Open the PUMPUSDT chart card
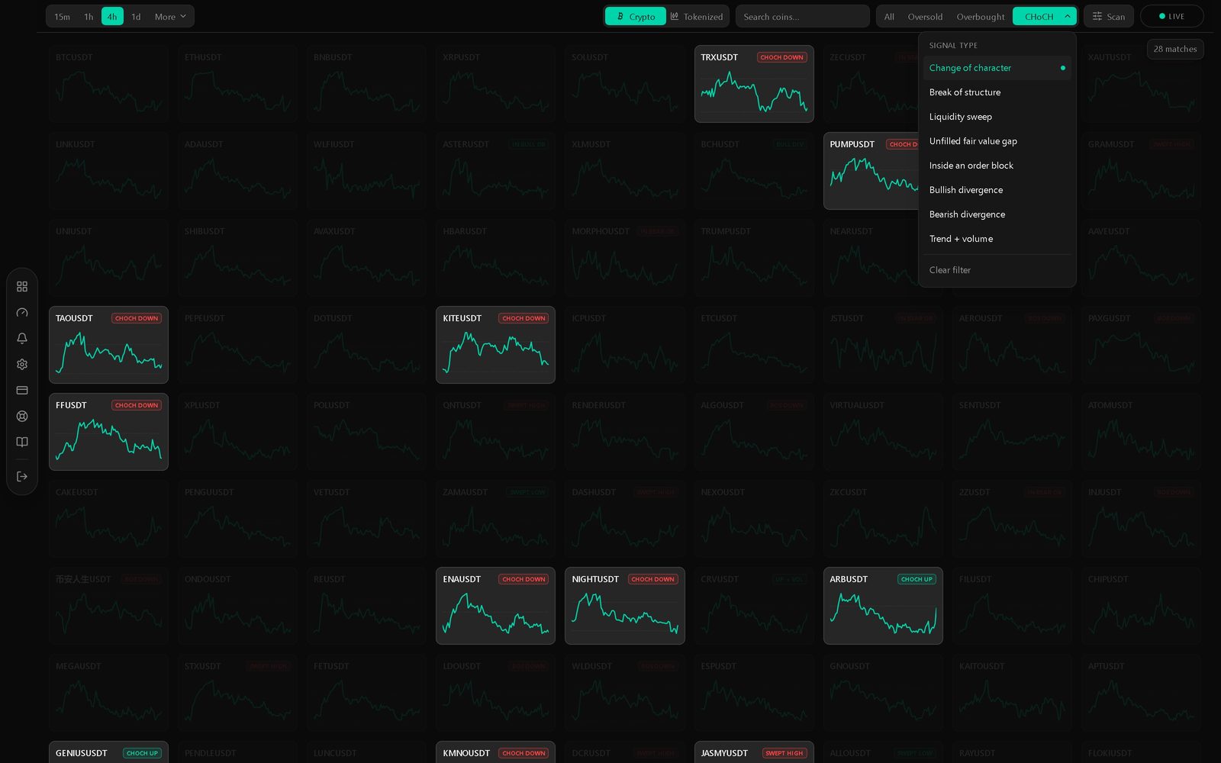This screenshot has height=763, width=1221. point(871,171)
